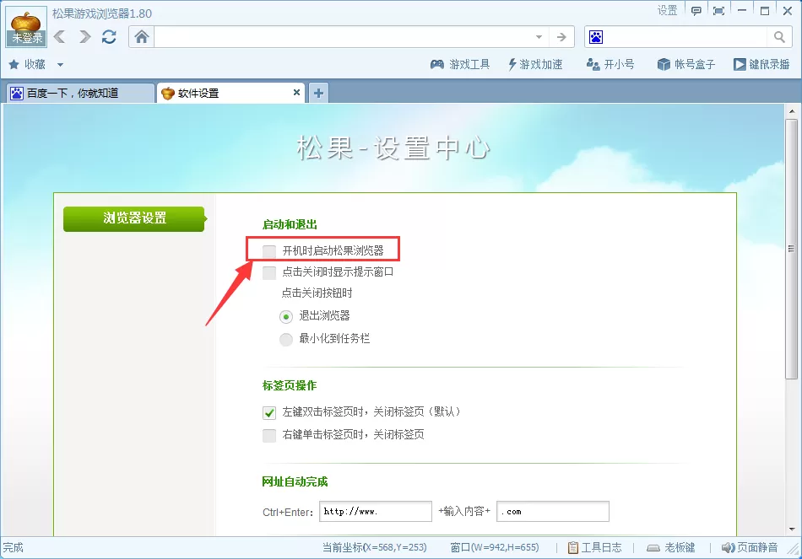Expand the address bar history dropdown

539,37
